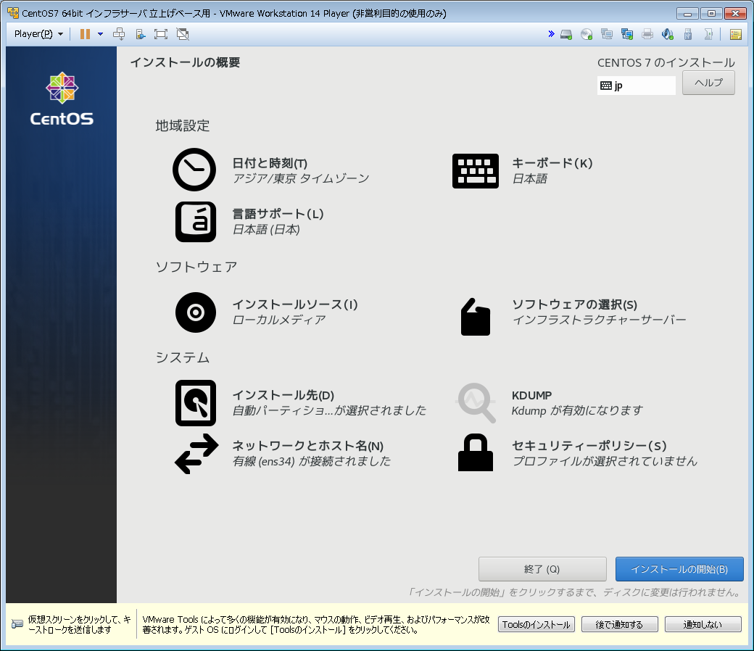
Task: Click the インストール先(D) label
Action: [x=283, y=395]
